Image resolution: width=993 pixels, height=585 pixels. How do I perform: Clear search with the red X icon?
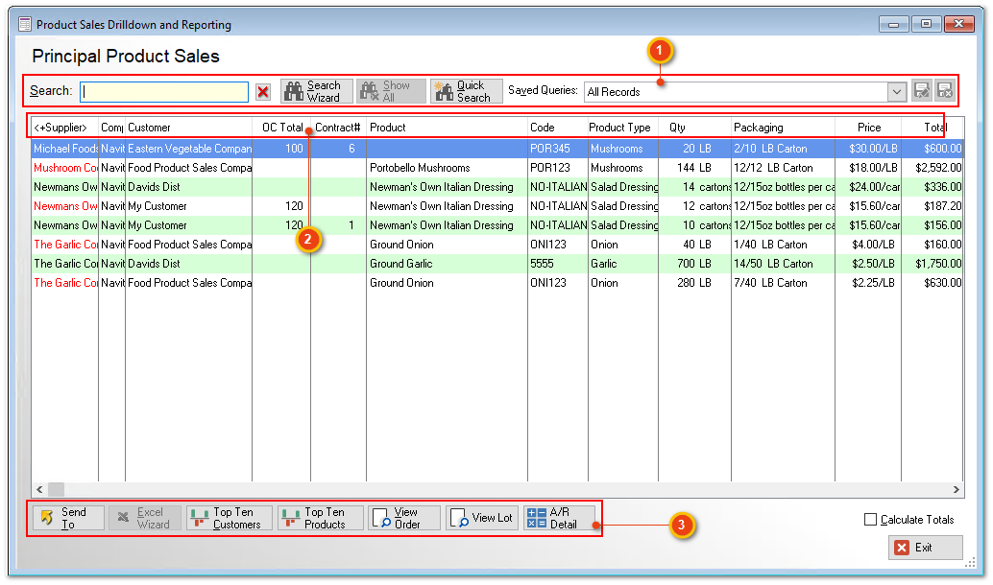pyautogui.click(x=263, y=92)
